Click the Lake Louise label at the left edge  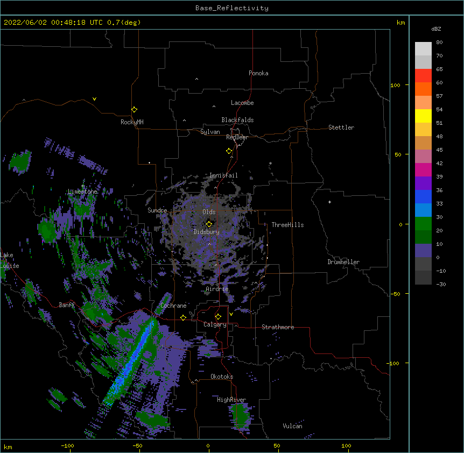pyautogui.click(x=9, y=260)
